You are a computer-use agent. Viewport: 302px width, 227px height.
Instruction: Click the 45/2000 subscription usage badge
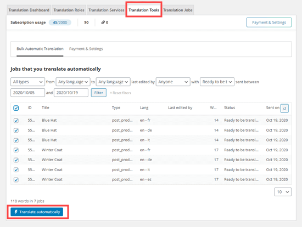pos(60,22)
